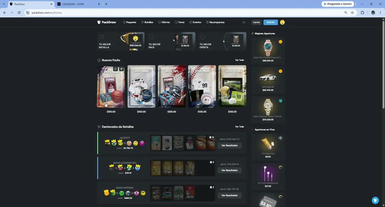
Task: Click the user avatar on the Rolex Sky-Dweller card
Action: click(280, 42)
